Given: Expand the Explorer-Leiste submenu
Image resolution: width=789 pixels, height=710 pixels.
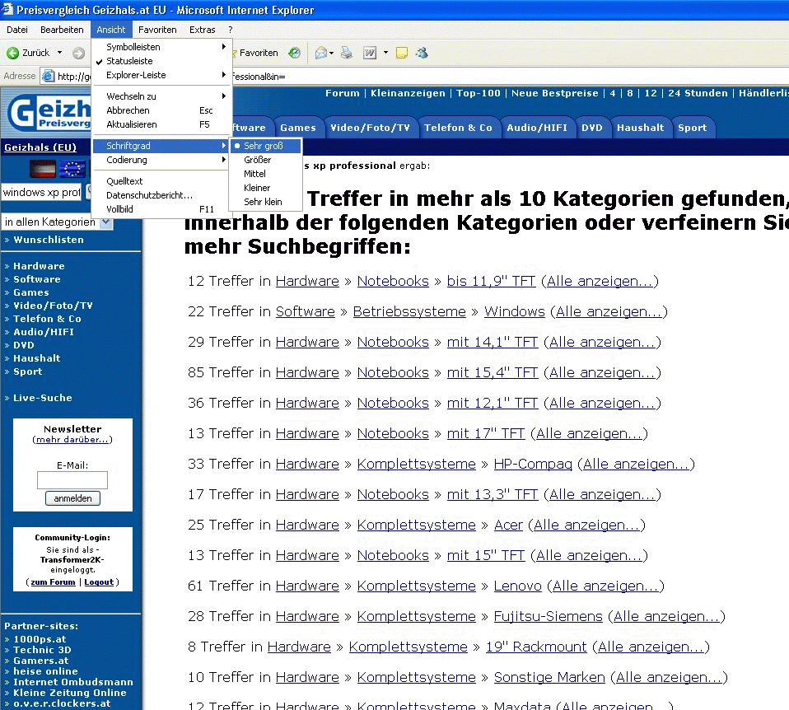Looking at the screenshot, I should [x=162, y=75].
